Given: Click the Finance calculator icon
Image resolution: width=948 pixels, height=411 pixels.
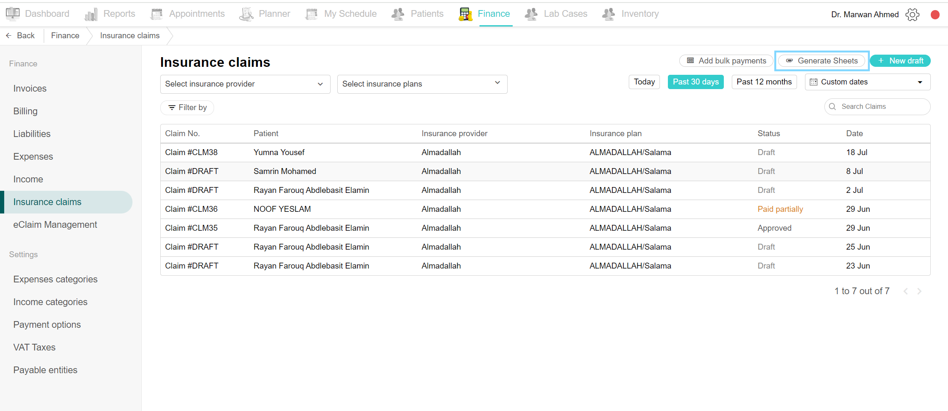Looking at the screenshot, I should pos(465,14).
